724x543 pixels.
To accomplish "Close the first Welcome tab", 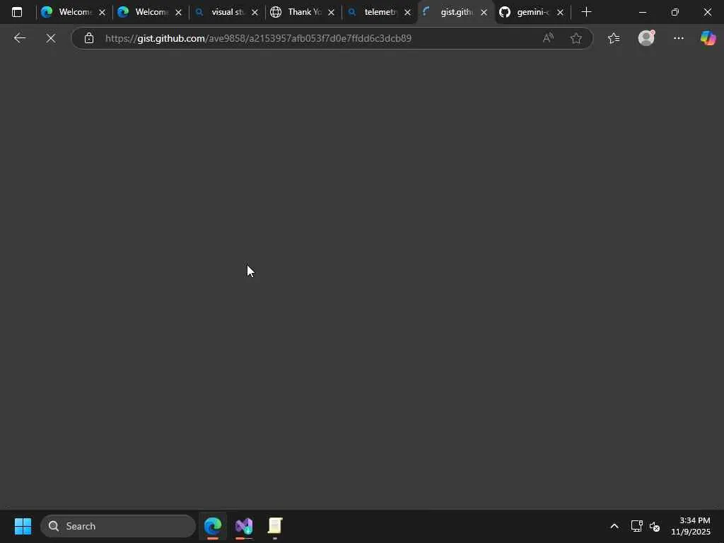I will [x=102, y=13].
